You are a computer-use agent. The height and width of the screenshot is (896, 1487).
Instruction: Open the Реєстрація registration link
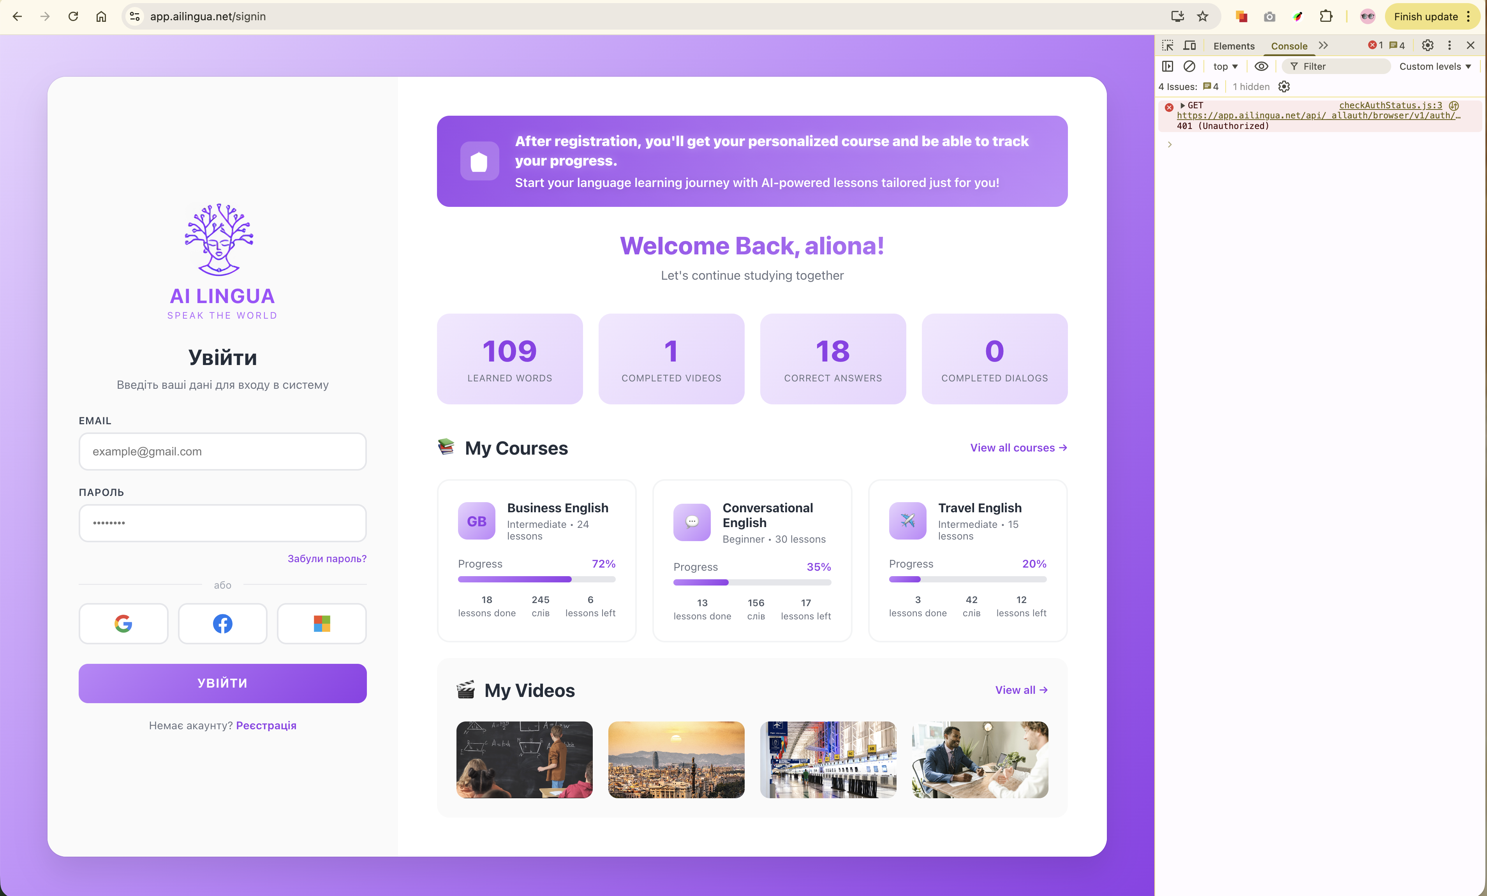266,725
